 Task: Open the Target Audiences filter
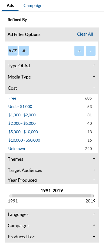pyautogui.click(x=52, y=170)
